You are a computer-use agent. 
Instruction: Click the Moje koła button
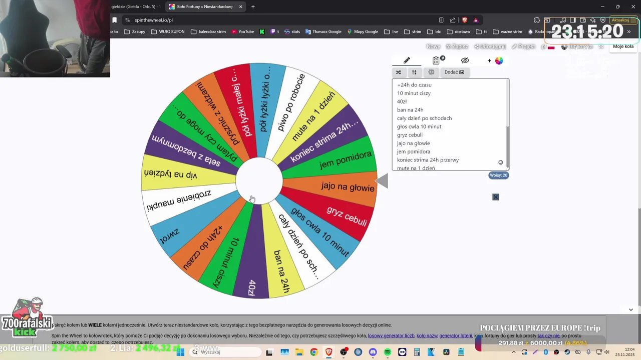click(623, 46)
